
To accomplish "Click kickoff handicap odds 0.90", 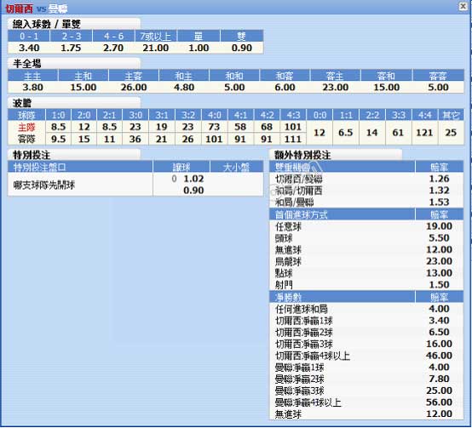I will (193, 191).
